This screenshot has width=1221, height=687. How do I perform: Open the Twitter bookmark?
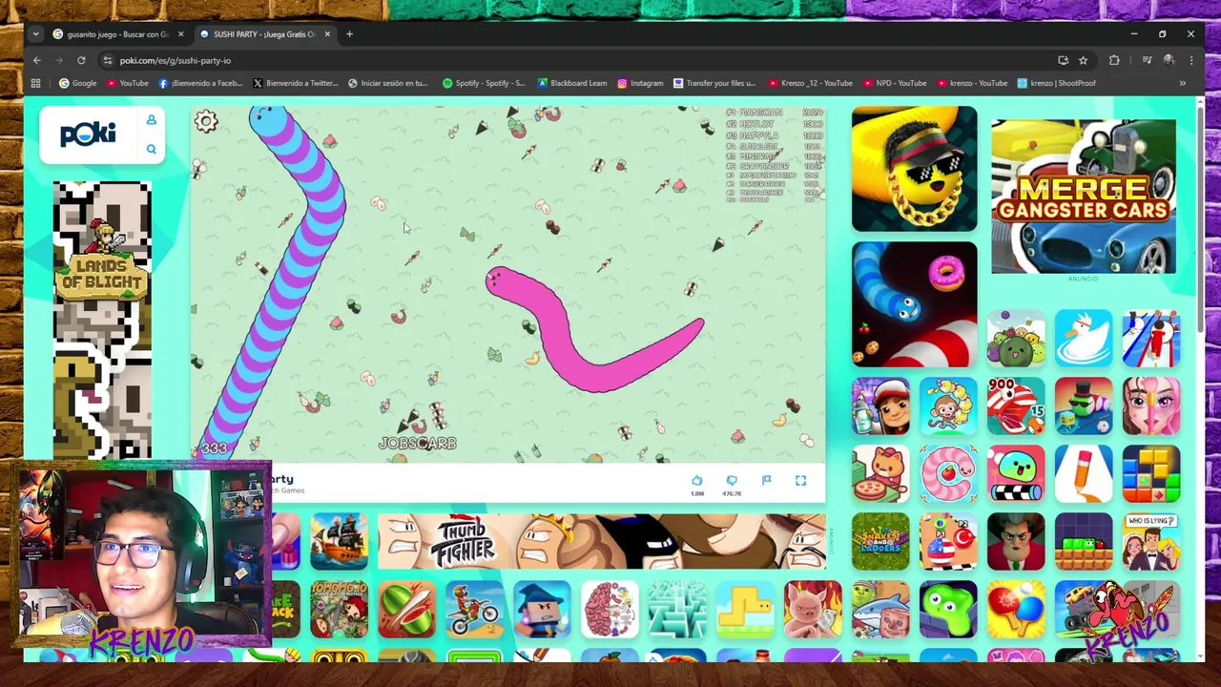pyautogui.click(x=294, y=83)
